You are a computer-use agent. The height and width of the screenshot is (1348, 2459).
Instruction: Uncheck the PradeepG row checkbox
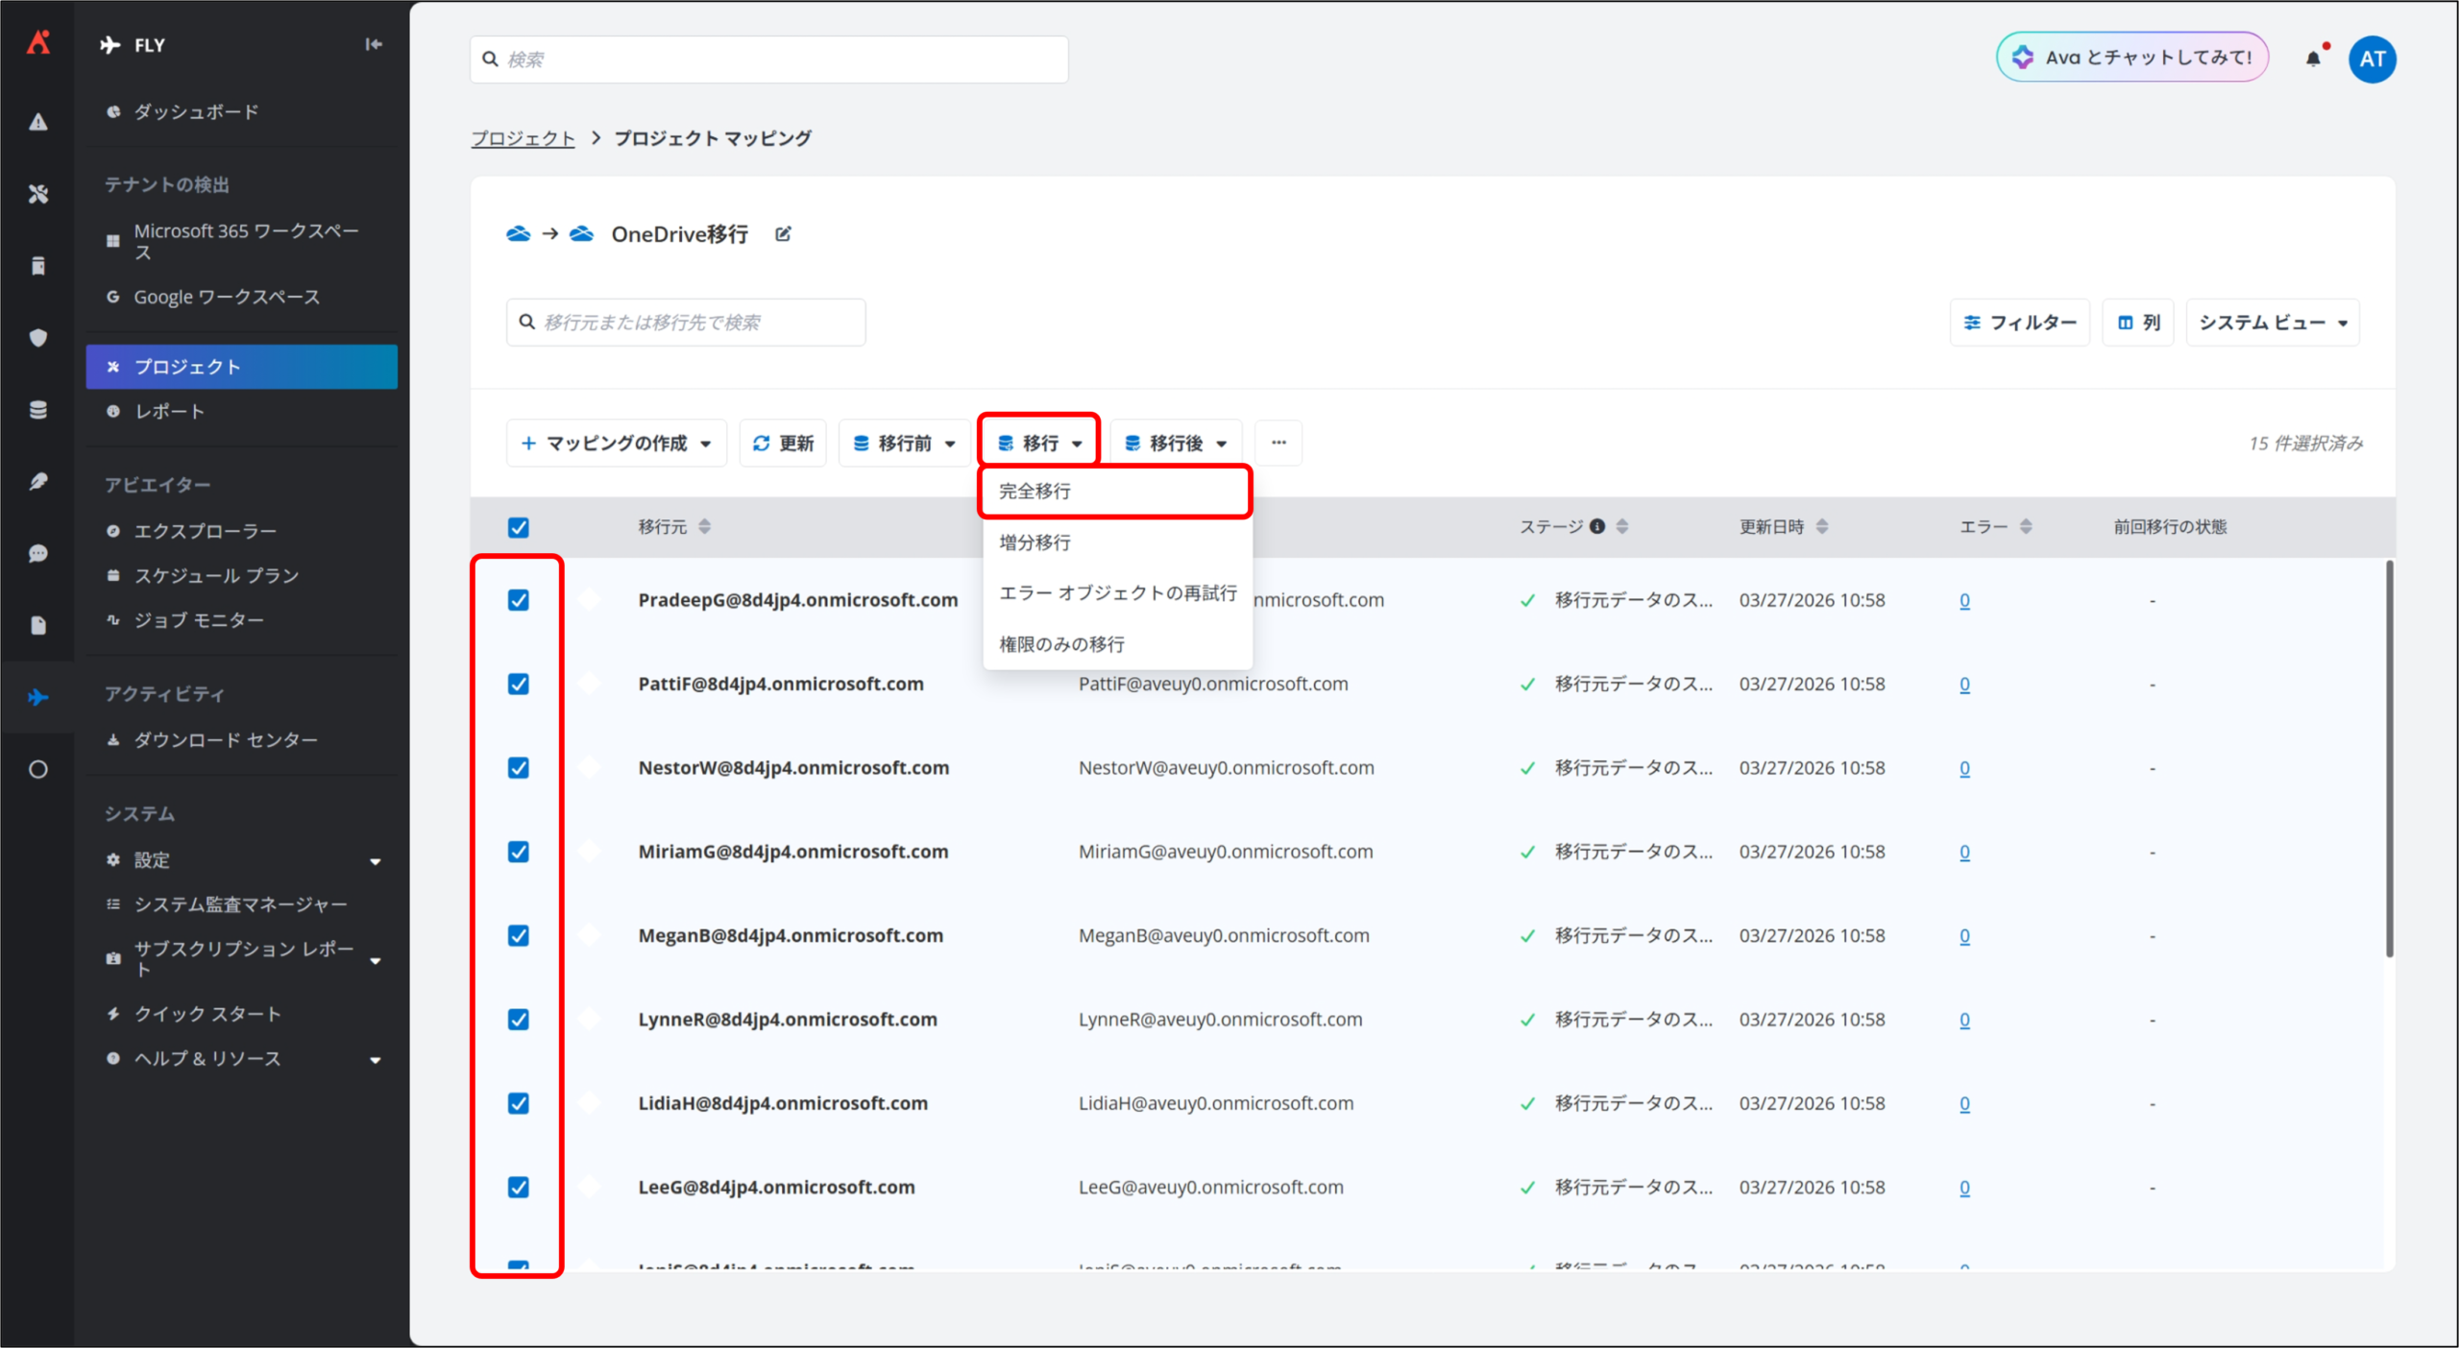tap(518, 600)
